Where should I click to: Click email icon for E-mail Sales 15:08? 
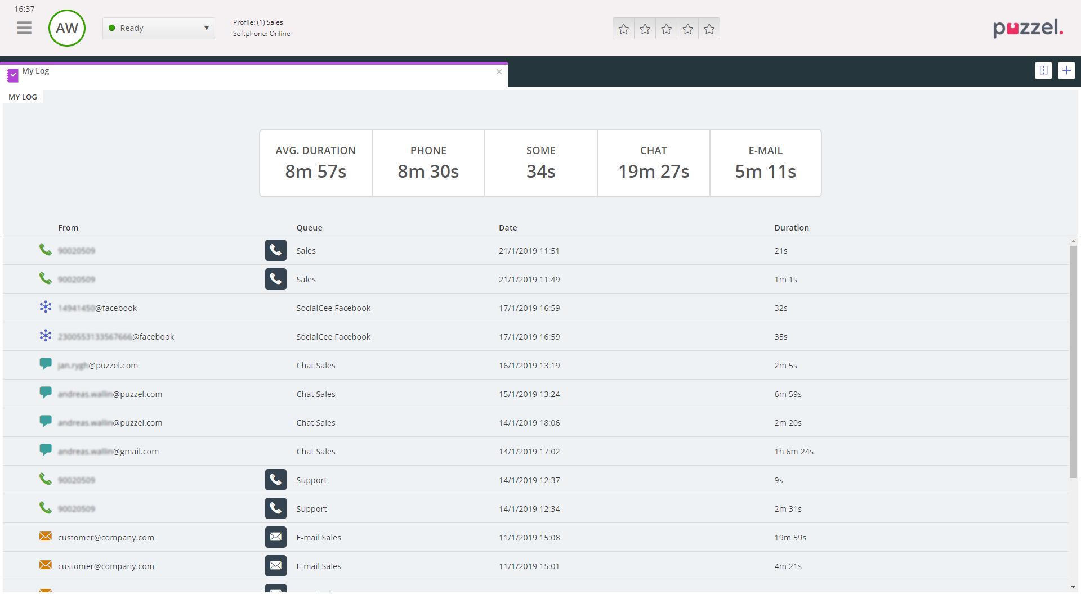[x=275, y=537]
